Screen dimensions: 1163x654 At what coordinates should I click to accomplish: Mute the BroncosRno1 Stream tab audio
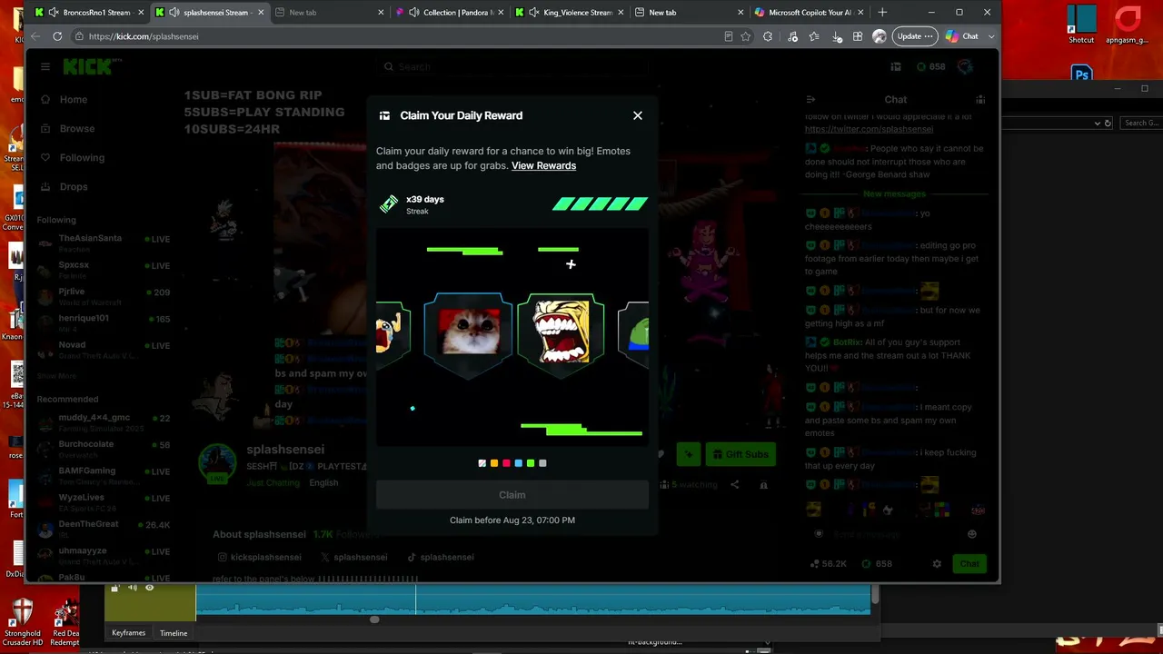point(54,12)
